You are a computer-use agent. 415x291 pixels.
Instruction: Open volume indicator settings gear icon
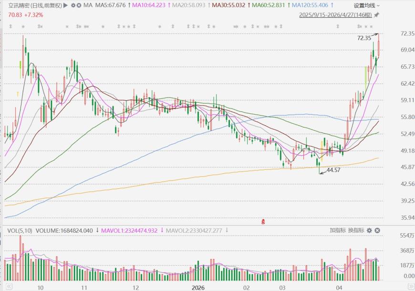coord(369,230)
